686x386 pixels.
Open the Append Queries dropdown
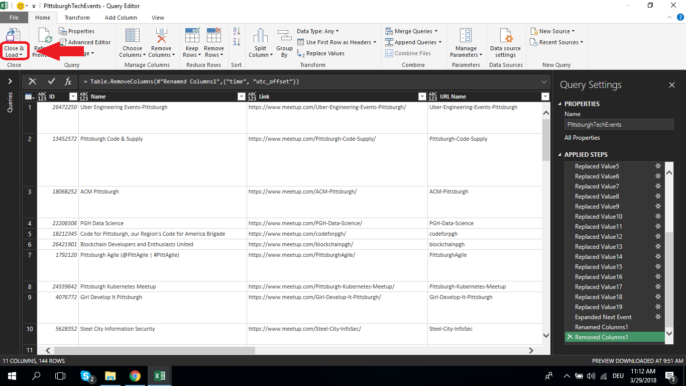pos(413,42)
